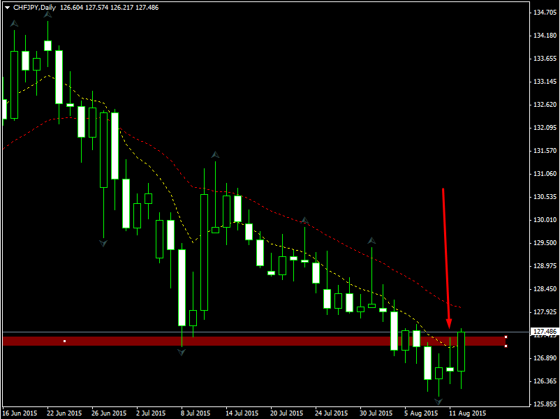Click the low value 126.217 in header
The image size is (560, 419).
(121, 8)
